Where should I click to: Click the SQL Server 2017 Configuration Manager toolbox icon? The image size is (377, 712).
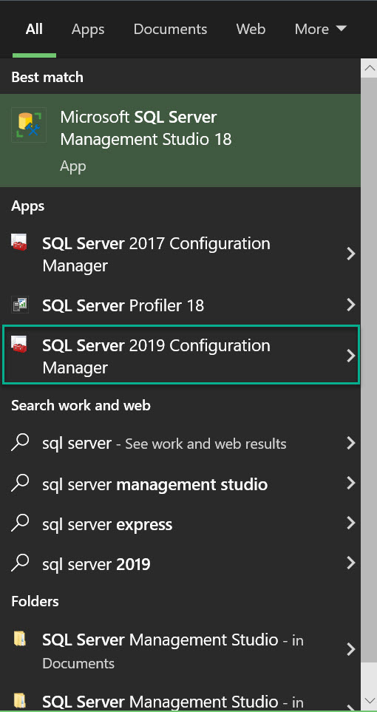(x=19, y=242)
